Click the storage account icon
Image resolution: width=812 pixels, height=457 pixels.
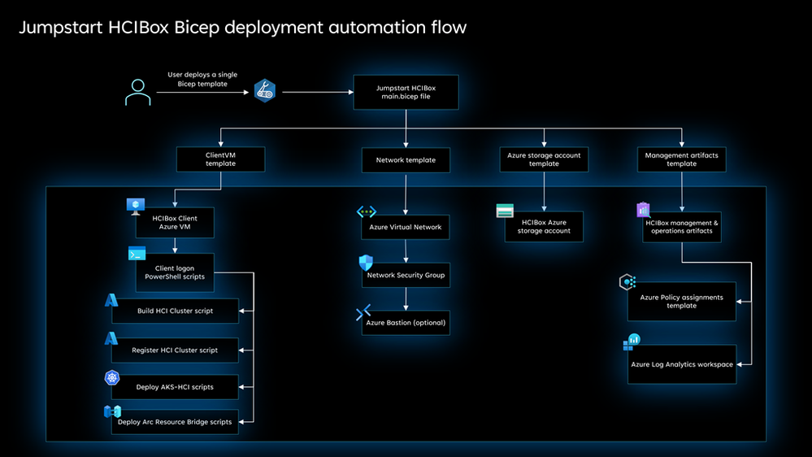[x=505, y=211]
